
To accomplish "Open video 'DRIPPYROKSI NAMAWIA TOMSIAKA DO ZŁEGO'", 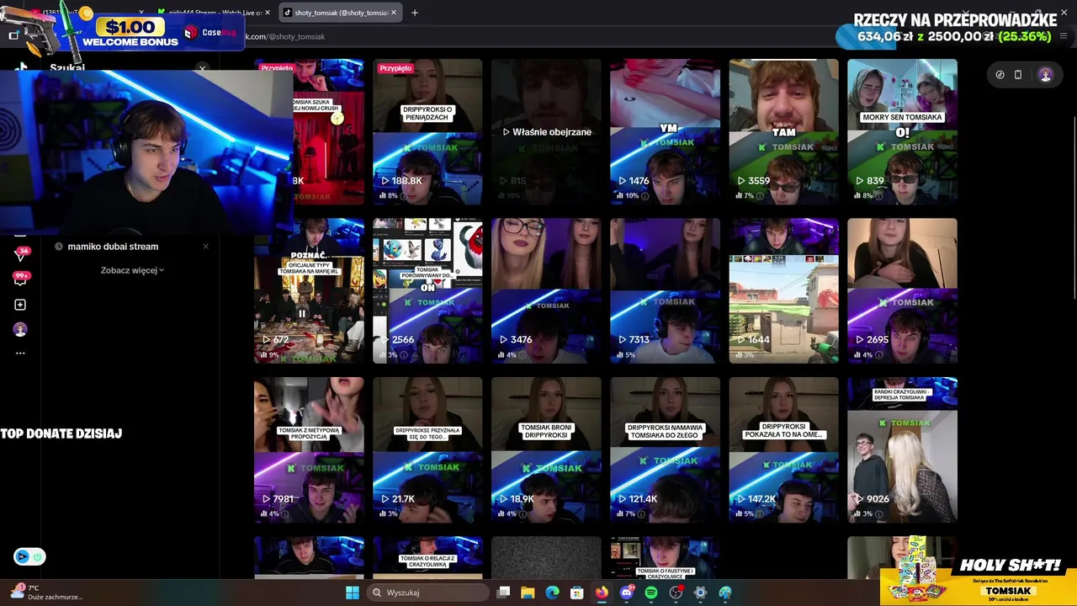I will (x=665, y=449).
